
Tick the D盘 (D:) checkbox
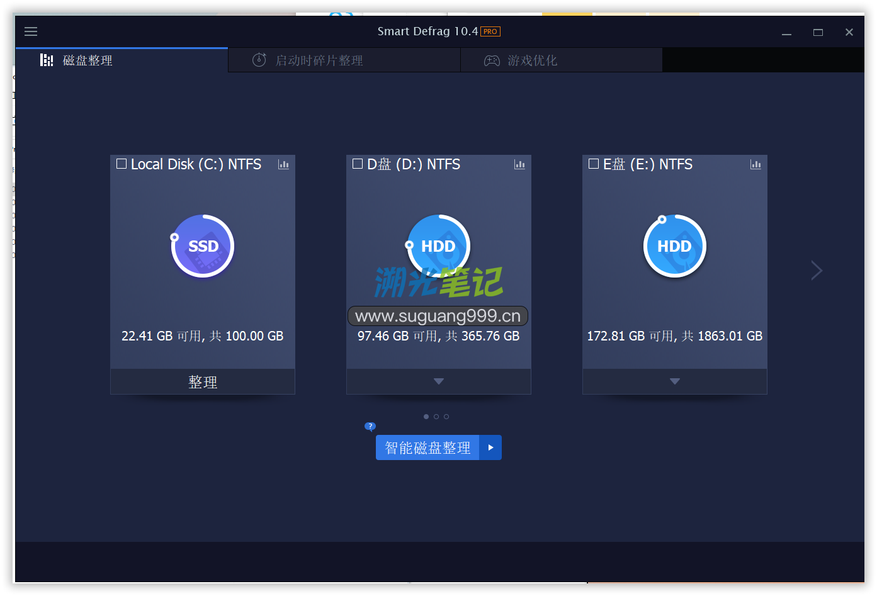(x=358, y=164)
